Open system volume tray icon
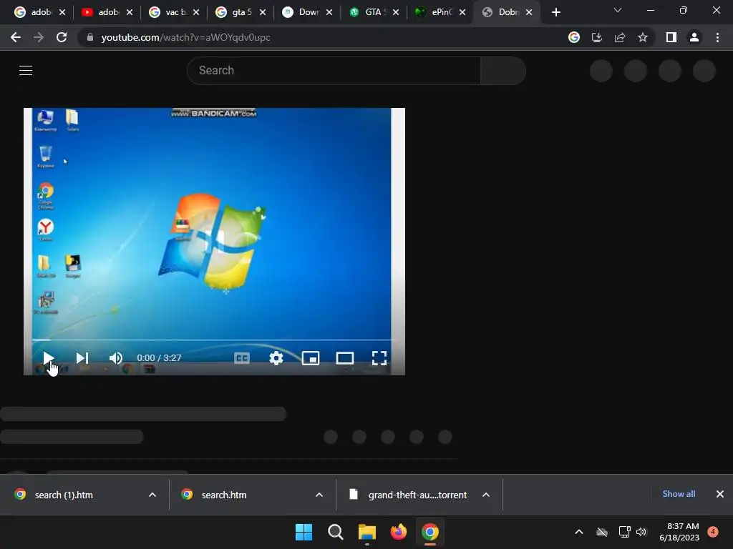 point(641,532)
